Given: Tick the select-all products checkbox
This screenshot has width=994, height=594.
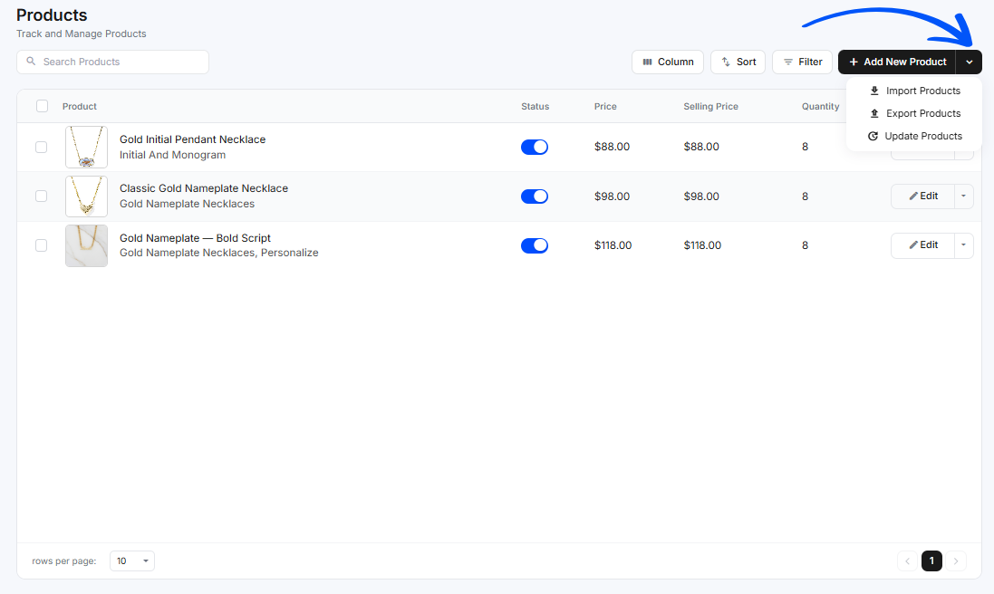Looking at the screenshot, I should (x=42, y=106).
